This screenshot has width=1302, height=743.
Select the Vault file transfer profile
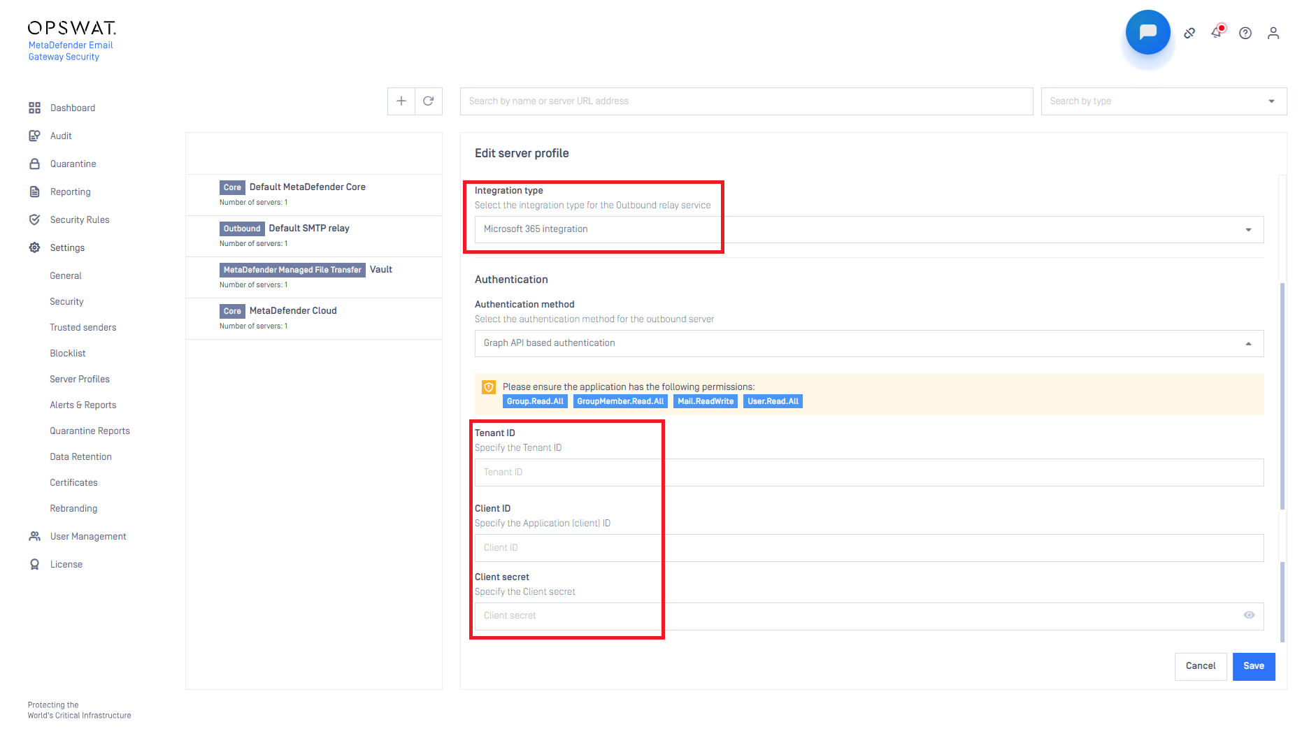314,277
